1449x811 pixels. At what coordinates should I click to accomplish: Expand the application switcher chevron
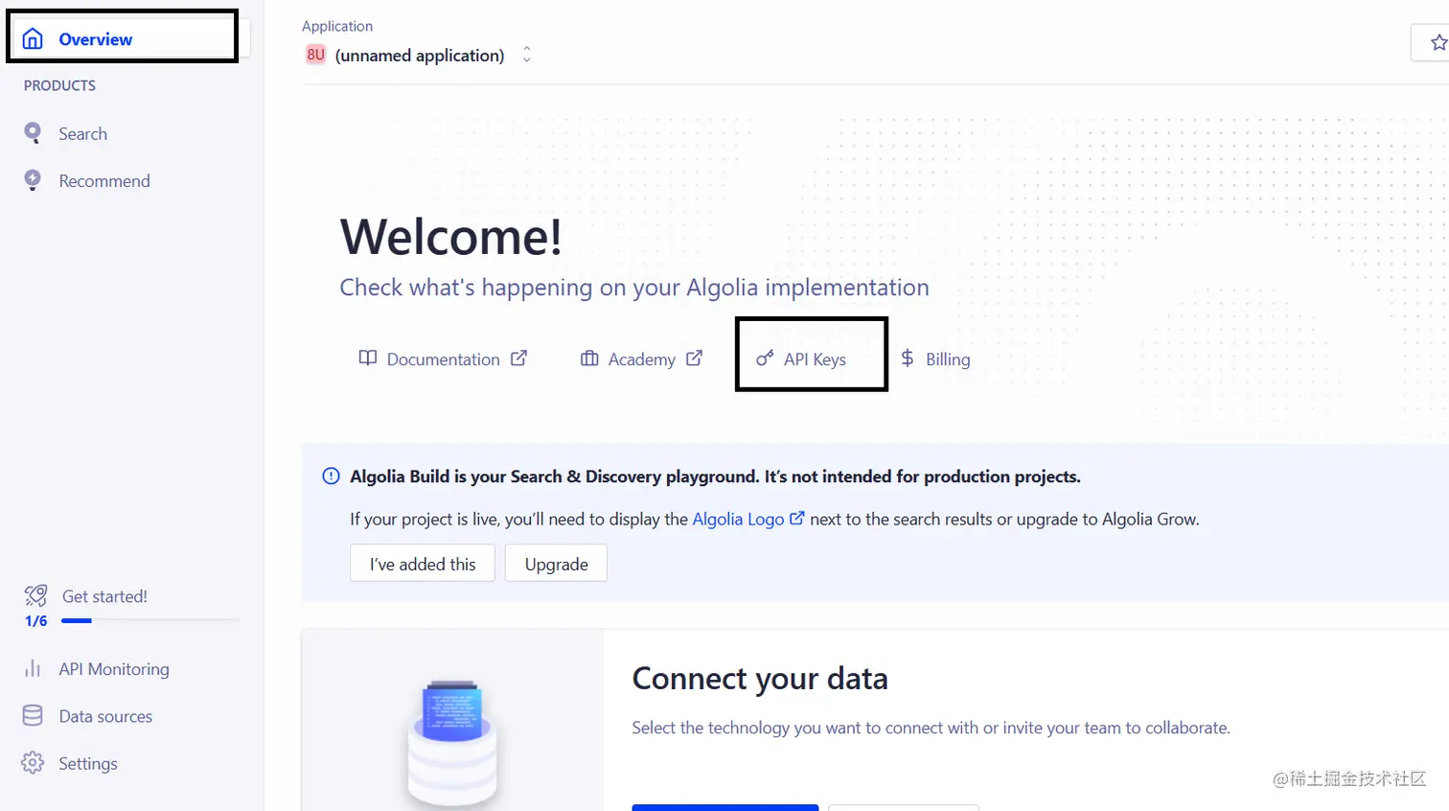(x=526, y=55)
